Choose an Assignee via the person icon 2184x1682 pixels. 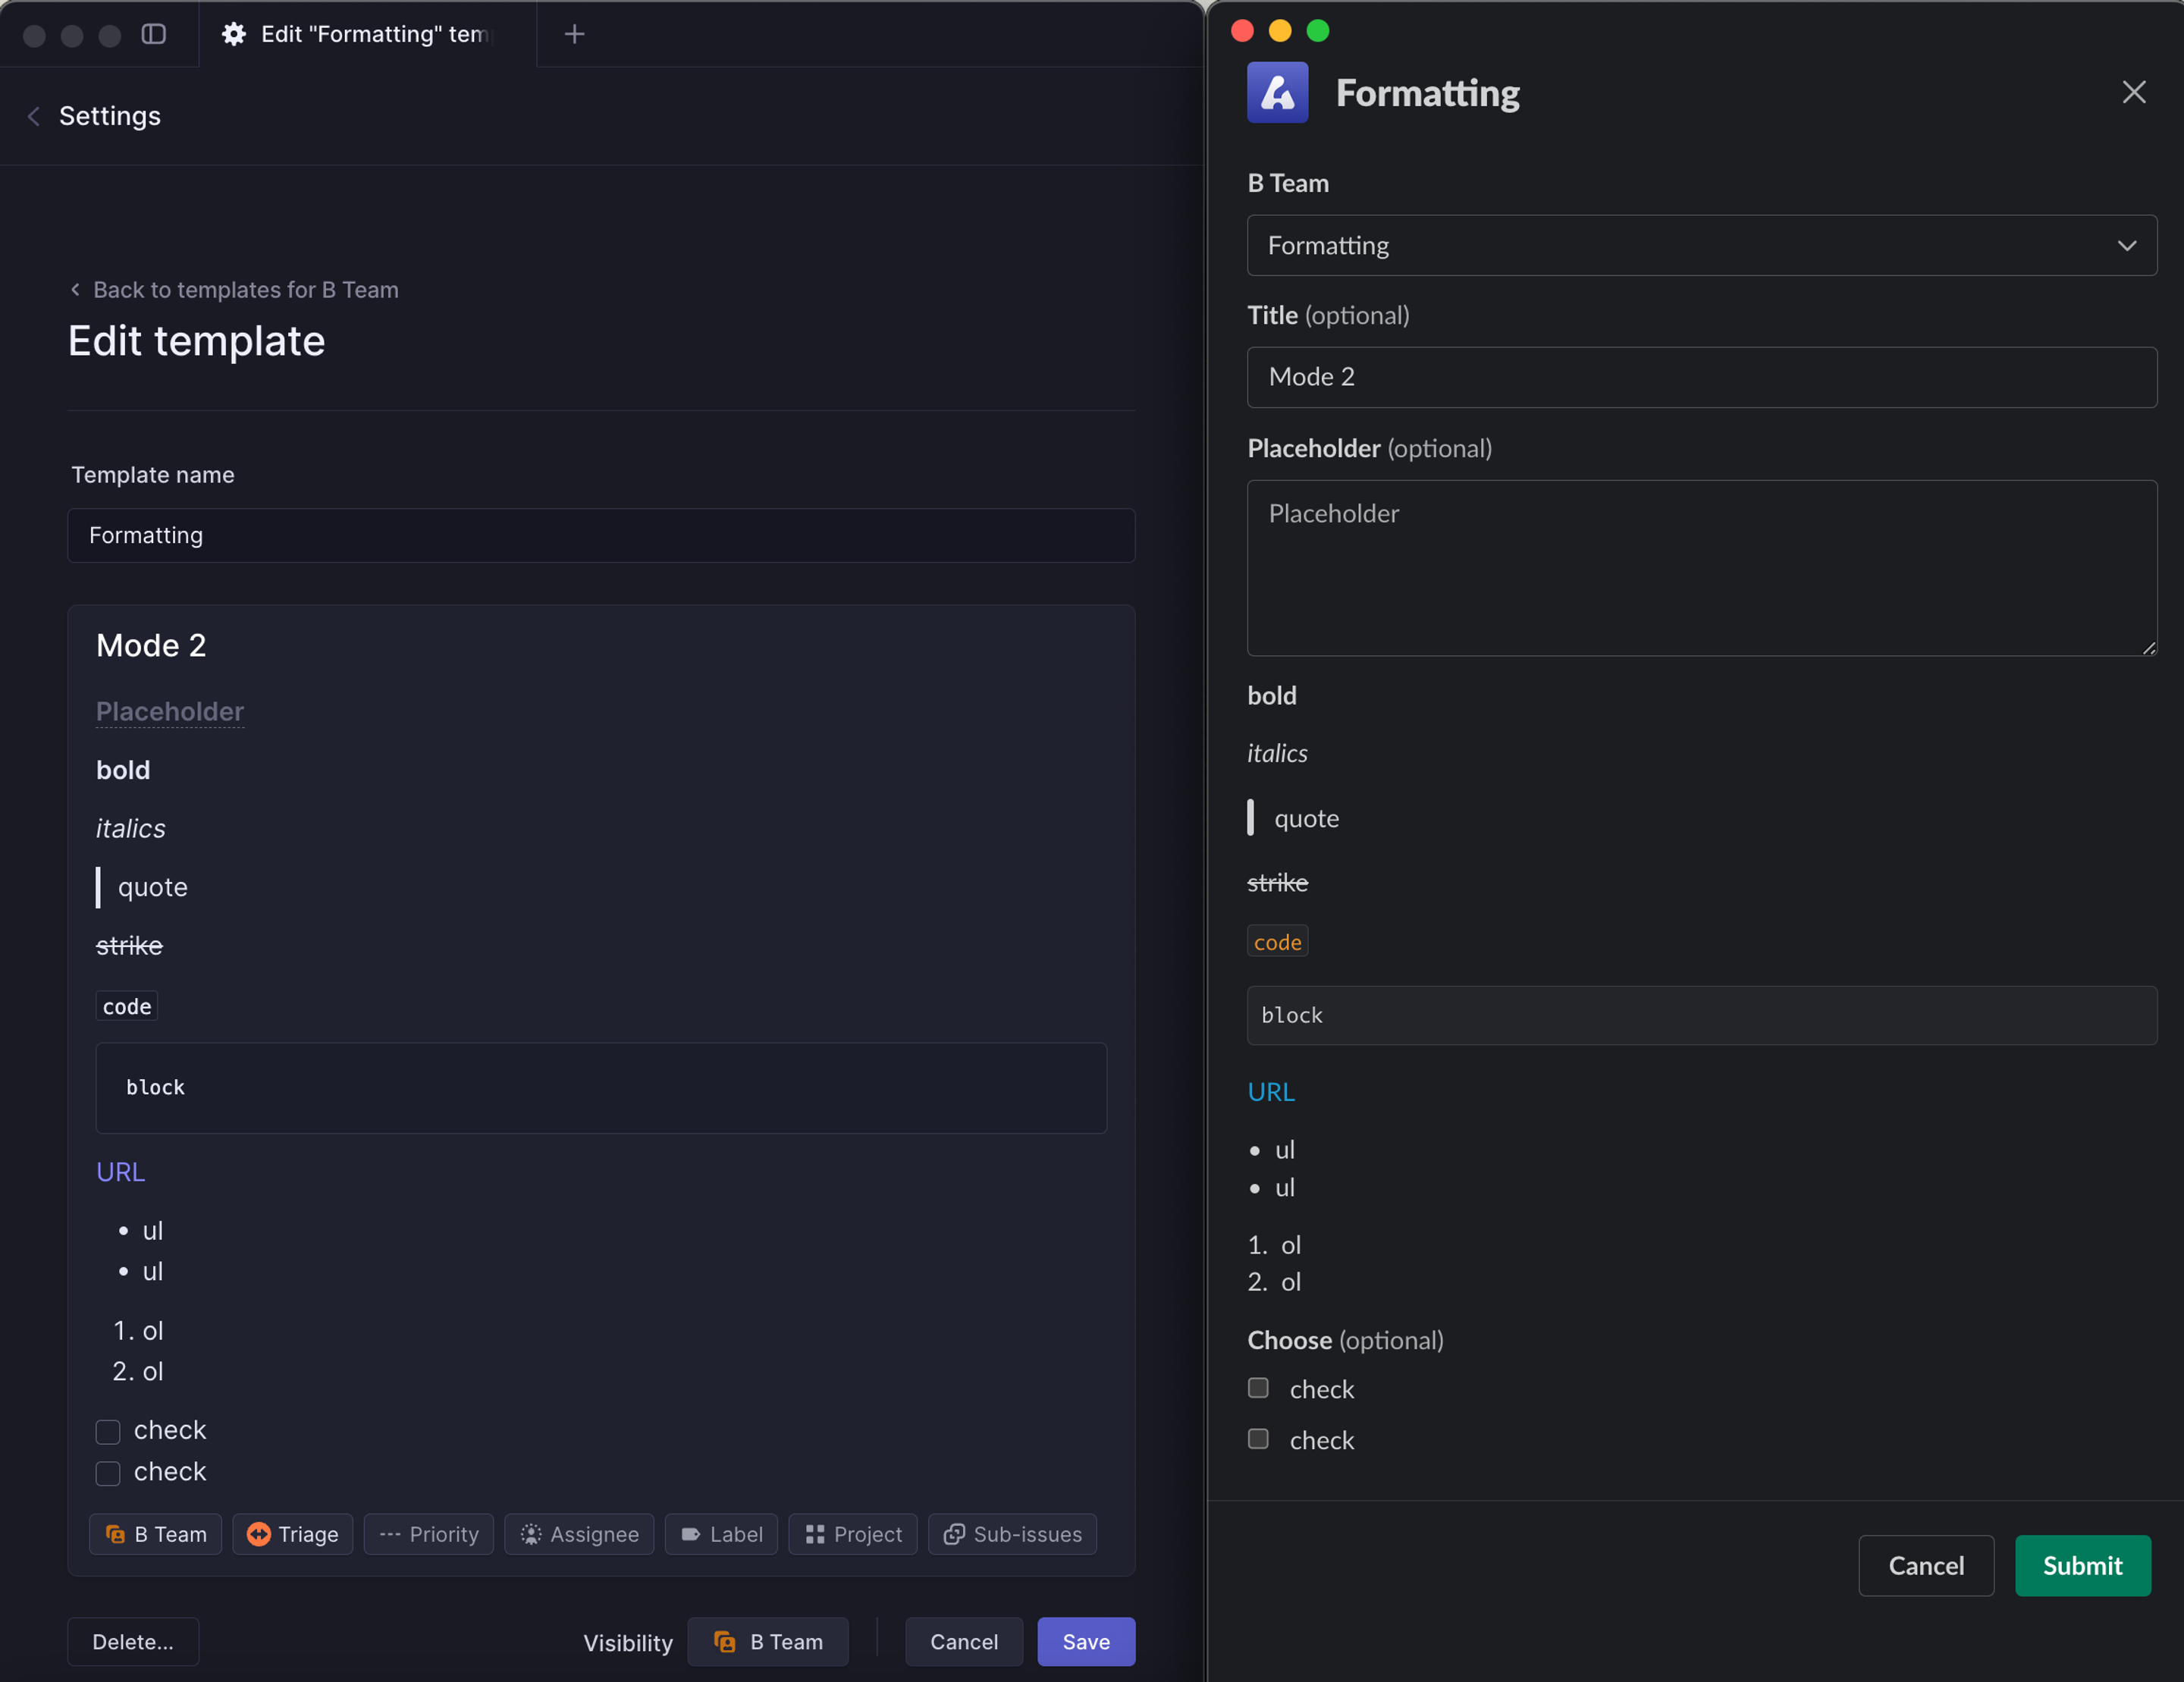pyautogui.click(x=579, y=1534)
